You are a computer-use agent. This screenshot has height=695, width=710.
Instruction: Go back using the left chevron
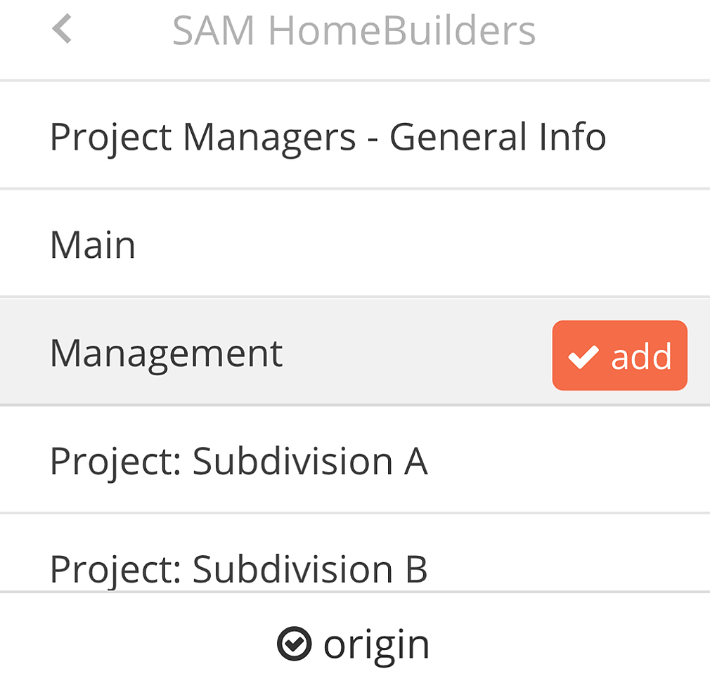coord(62,29)
